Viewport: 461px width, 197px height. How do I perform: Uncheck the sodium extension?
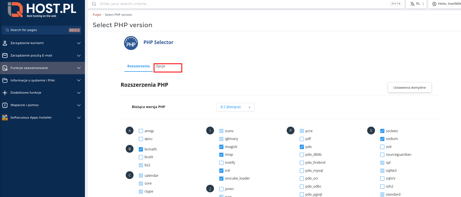pos(382,139)
